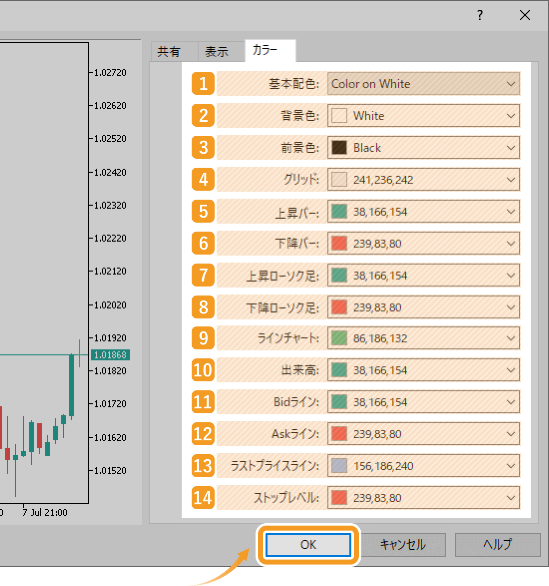Screen dimensions: 549x586
Task: Click the OK button
Action: pyautogui.click(x=308, y=545)
